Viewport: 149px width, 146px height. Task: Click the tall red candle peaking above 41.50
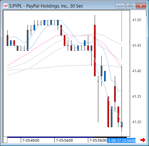point(95,50)
